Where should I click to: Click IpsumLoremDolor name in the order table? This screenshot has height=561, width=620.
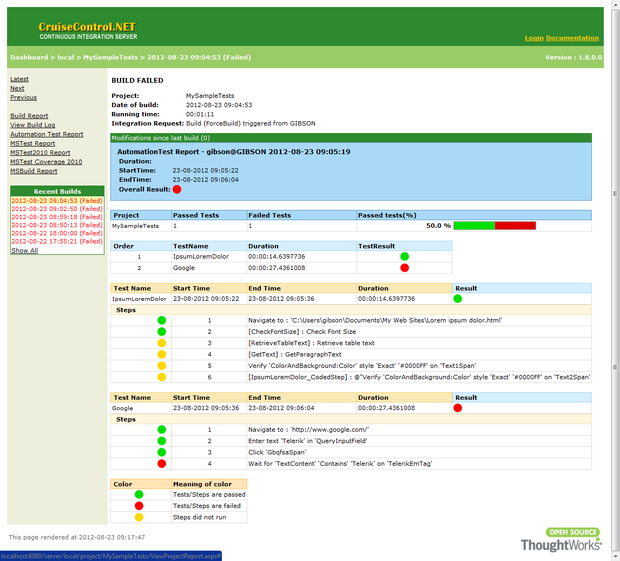click(201, 256)
